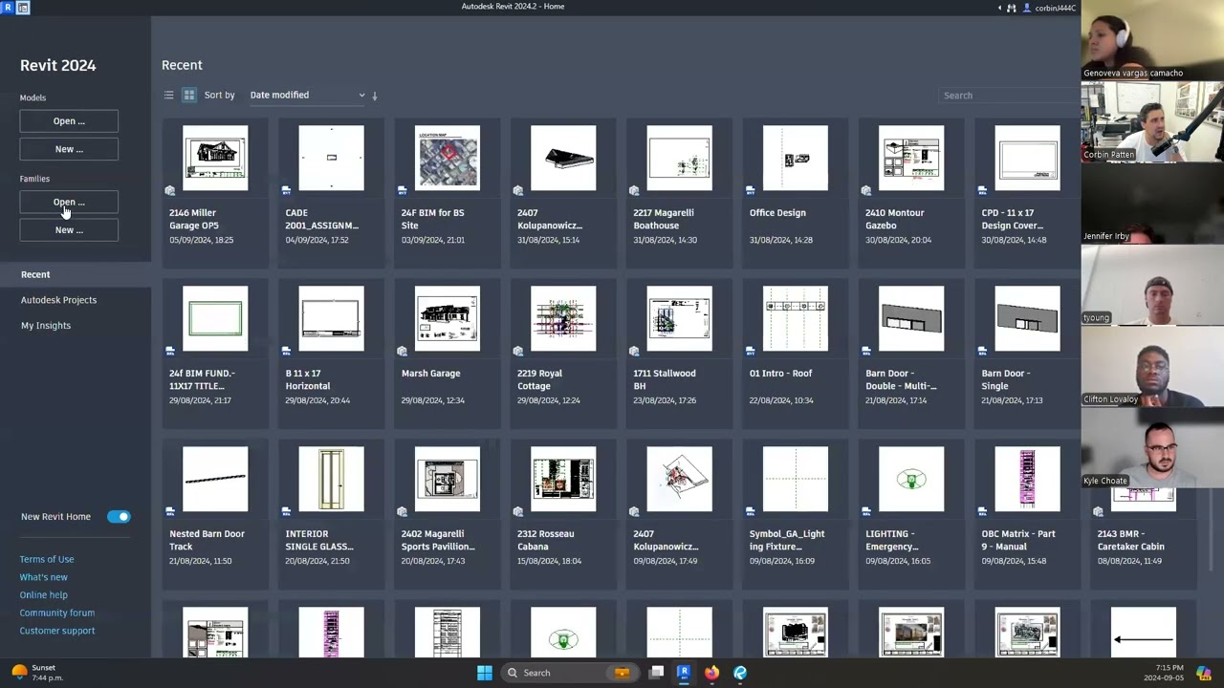Select Clifton Lovaloy video tile

point(1152,366)
